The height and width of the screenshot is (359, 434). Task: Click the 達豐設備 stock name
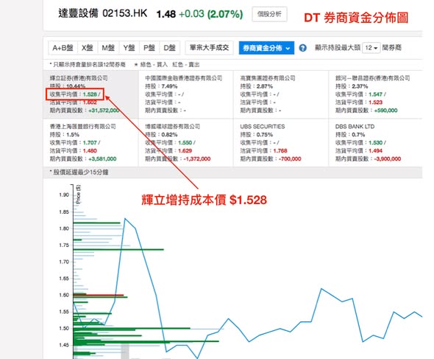point(78,13)
